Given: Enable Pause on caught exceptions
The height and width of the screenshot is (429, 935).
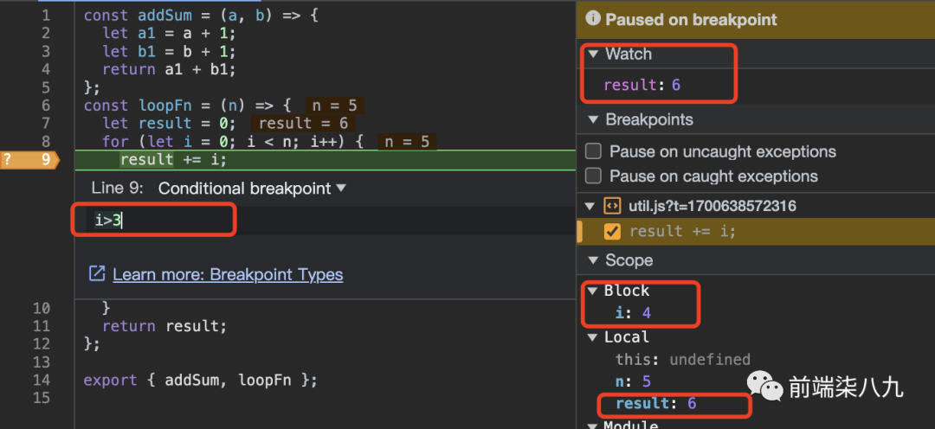Looking at the screenshot, I should coord(593,176).
